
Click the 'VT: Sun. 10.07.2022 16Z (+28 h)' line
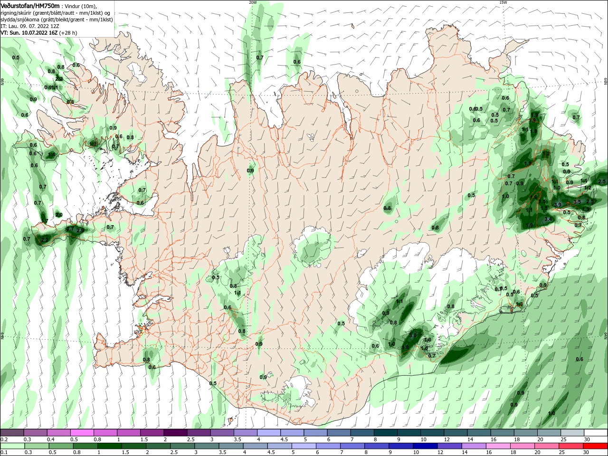tap(39, 33)
